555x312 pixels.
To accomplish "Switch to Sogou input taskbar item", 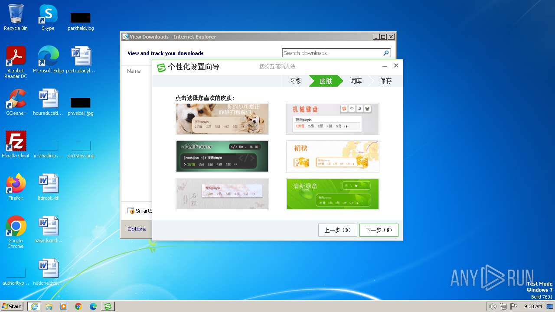I will 108,306.
